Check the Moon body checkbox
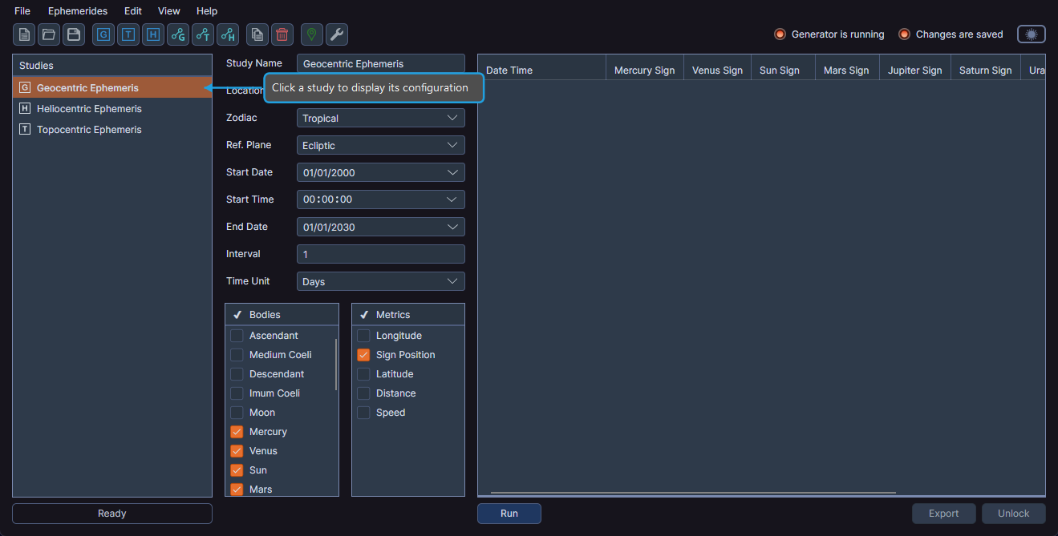This screenshot has height=536, width=1058. 237,413
